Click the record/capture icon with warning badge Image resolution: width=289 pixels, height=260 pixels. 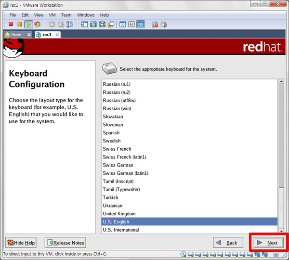pyautogui.click(x=155, y=25)
